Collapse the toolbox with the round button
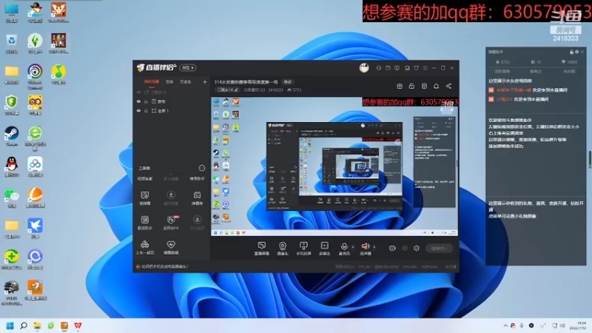This screenshot has width=592, height=333. pyautogui.click(x=201, y=168)
